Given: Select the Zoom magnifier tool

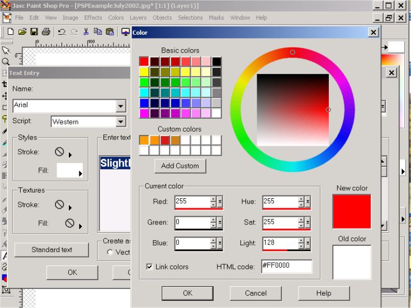Looking at the screenshot, I should [x=6, y=62].
